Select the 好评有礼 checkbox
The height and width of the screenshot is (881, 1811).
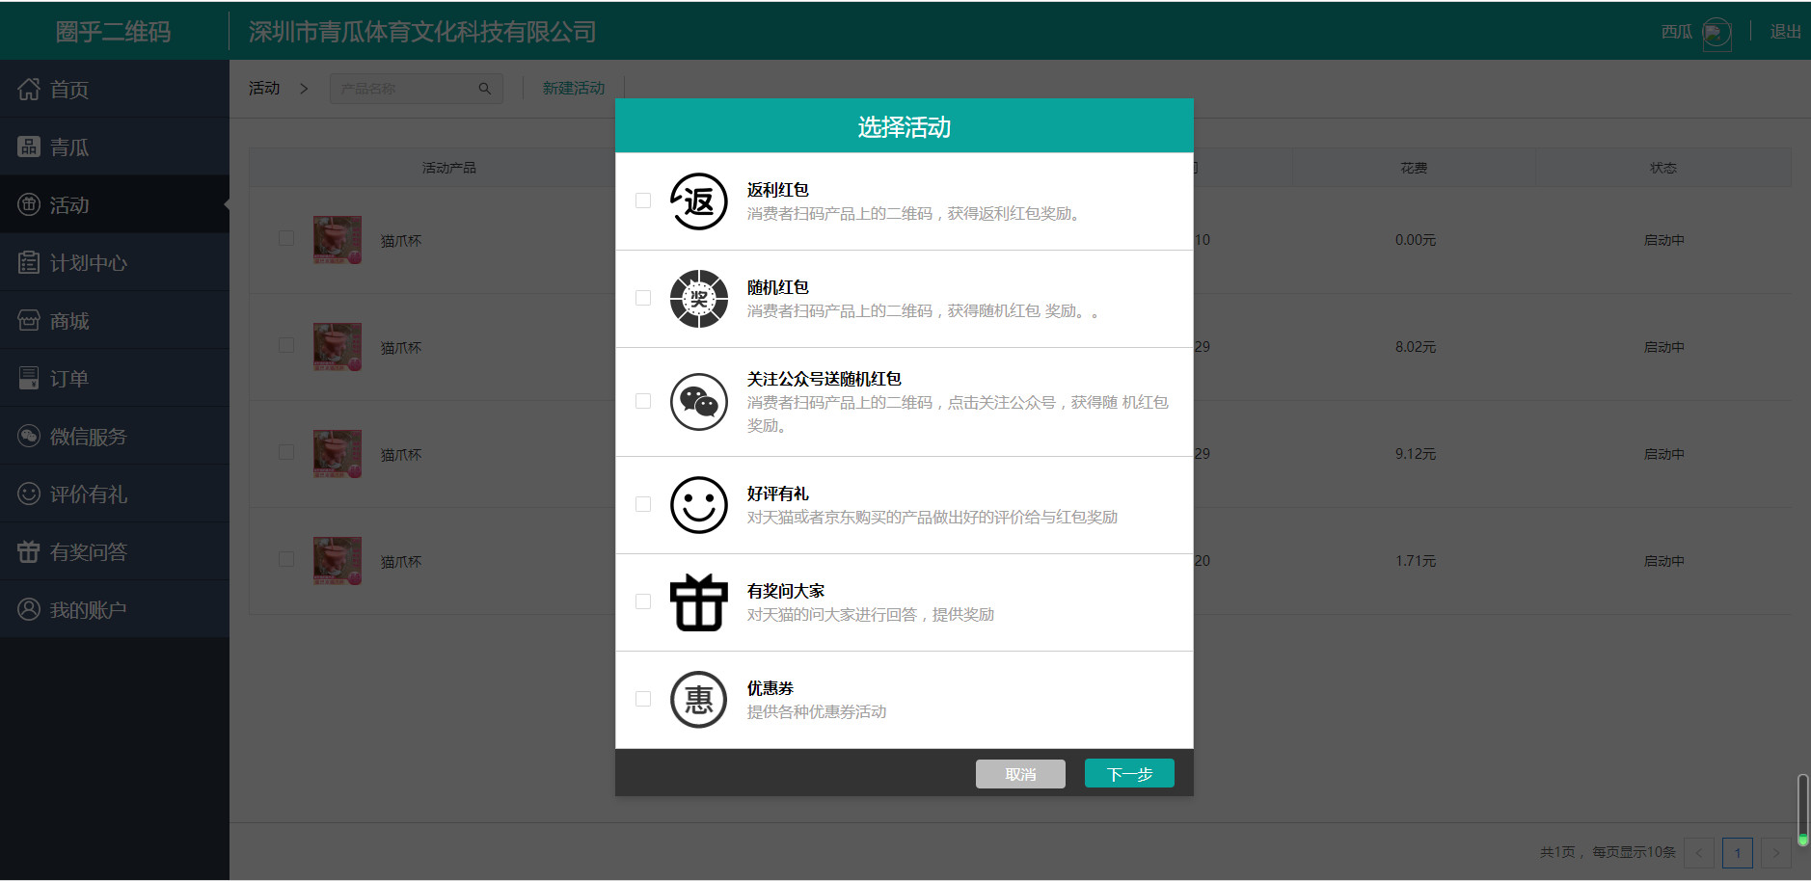point(642,503)
